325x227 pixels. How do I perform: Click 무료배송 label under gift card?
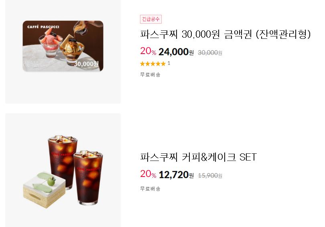click(150, 74)
